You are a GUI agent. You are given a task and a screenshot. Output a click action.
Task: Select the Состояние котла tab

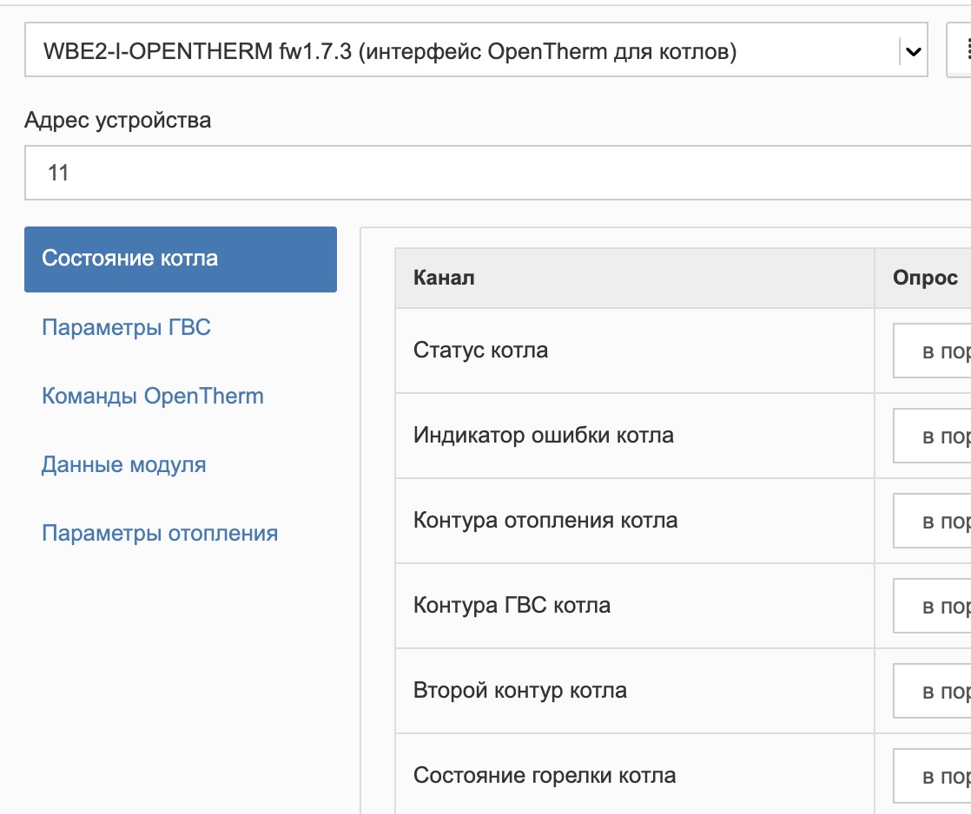[x=181, y=259]
